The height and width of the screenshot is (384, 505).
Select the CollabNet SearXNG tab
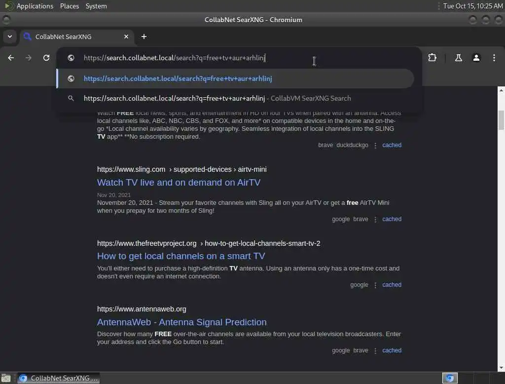coord(76,37)
